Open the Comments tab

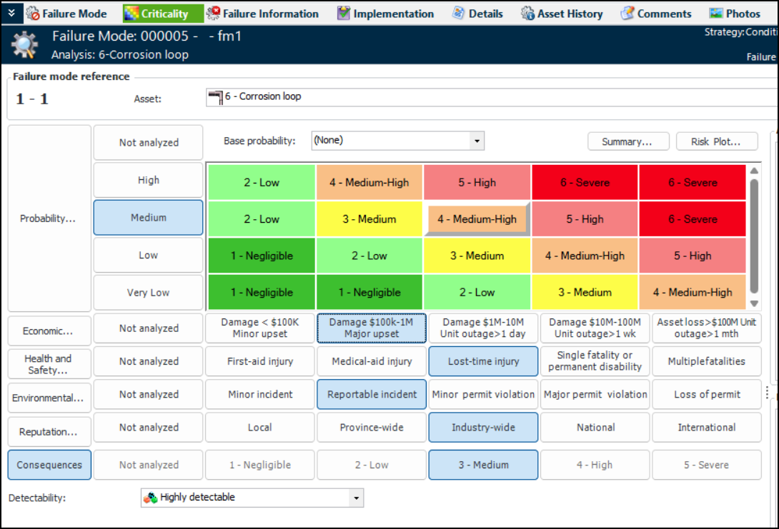(x=664, y=14)
